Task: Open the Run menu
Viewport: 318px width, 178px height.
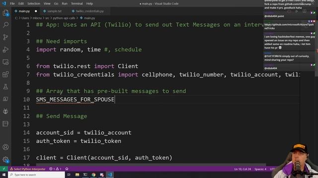Action: pos(65,3)
